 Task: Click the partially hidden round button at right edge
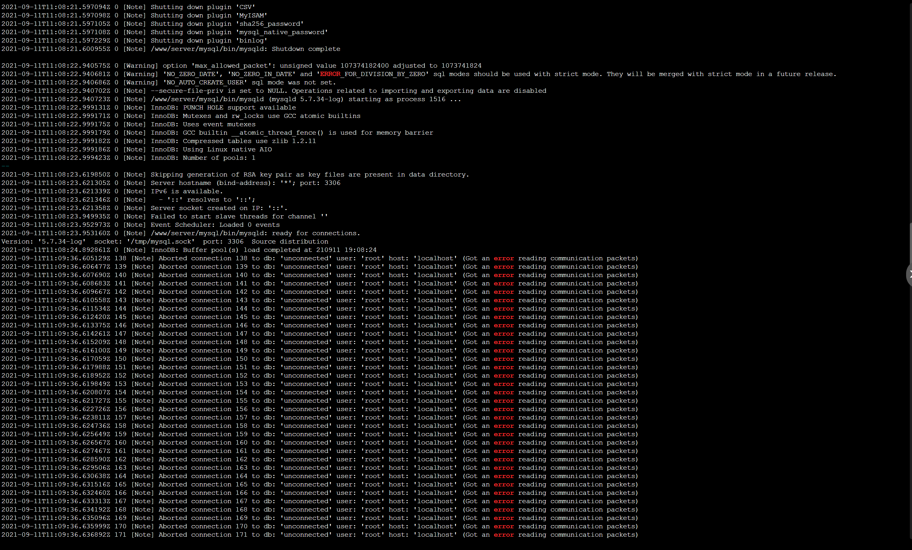tap(909, 275)
